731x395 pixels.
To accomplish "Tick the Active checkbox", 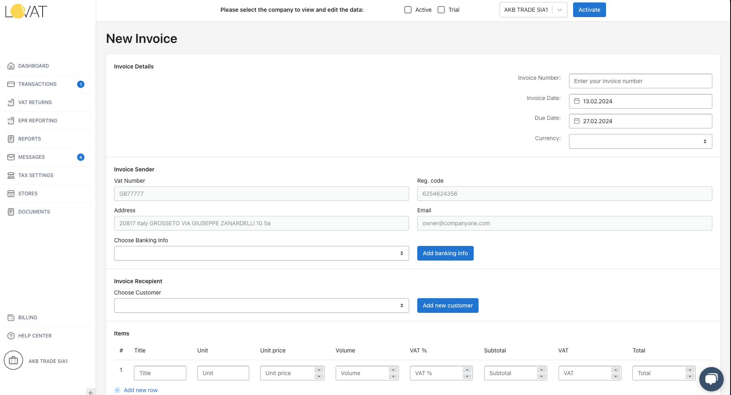I will click(x=408, y=10).
